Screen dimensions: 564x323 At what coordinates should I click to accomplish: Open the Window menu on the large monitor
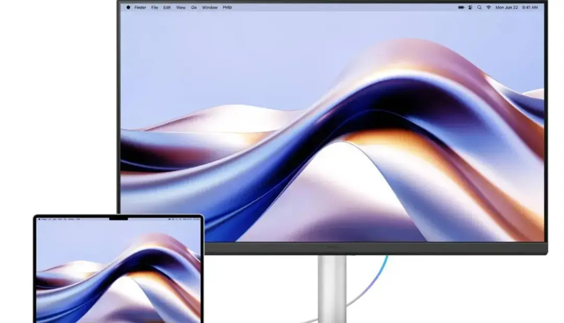[x=210, y=8]
